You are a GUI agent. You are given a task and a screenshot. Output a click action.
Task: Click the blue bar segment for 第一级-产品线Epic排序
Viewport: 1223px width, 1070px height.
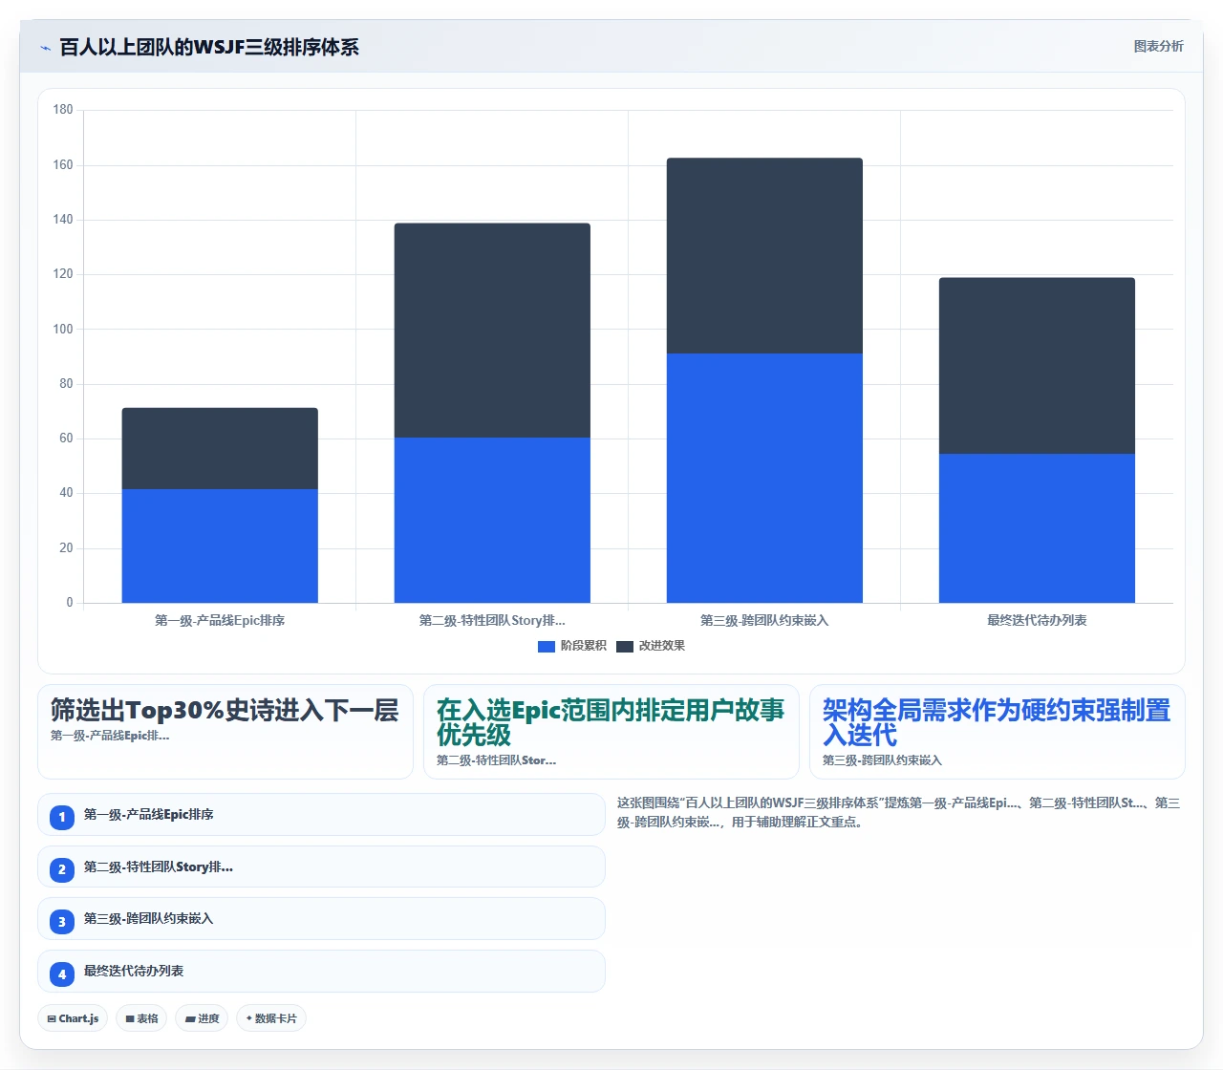tap(220, 546)
